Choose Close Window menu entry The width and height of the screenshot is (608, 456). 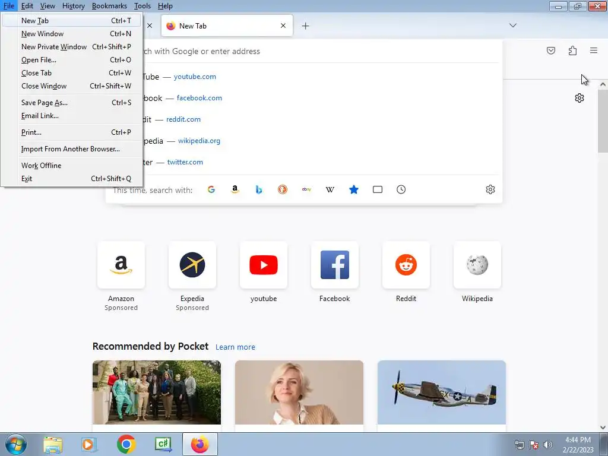72,86
